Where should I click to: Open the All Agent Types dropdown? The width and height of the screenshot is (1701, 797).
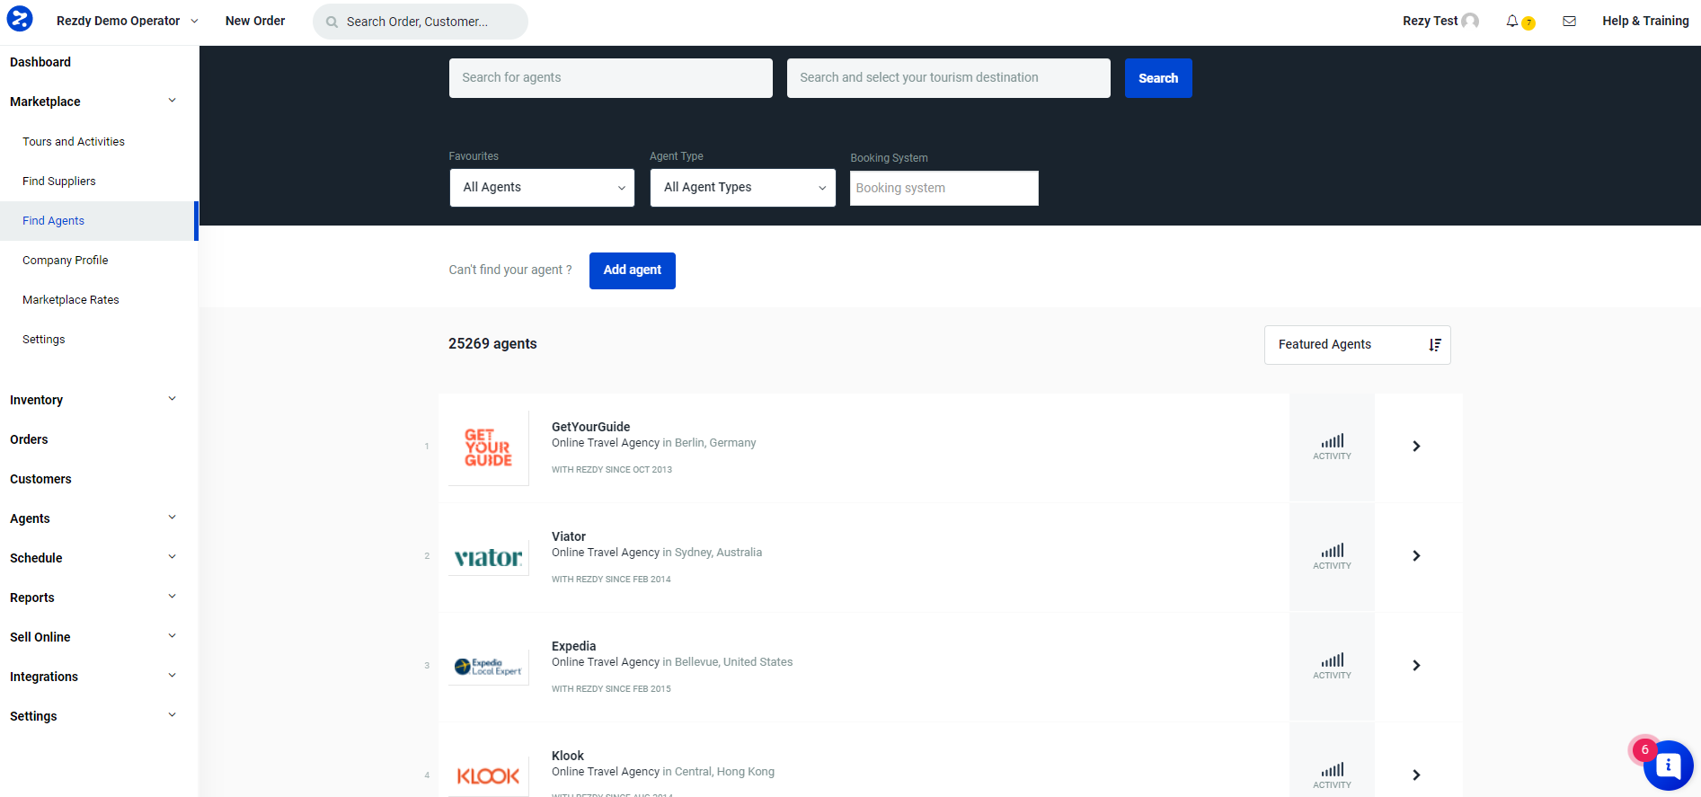click(742, 188)
